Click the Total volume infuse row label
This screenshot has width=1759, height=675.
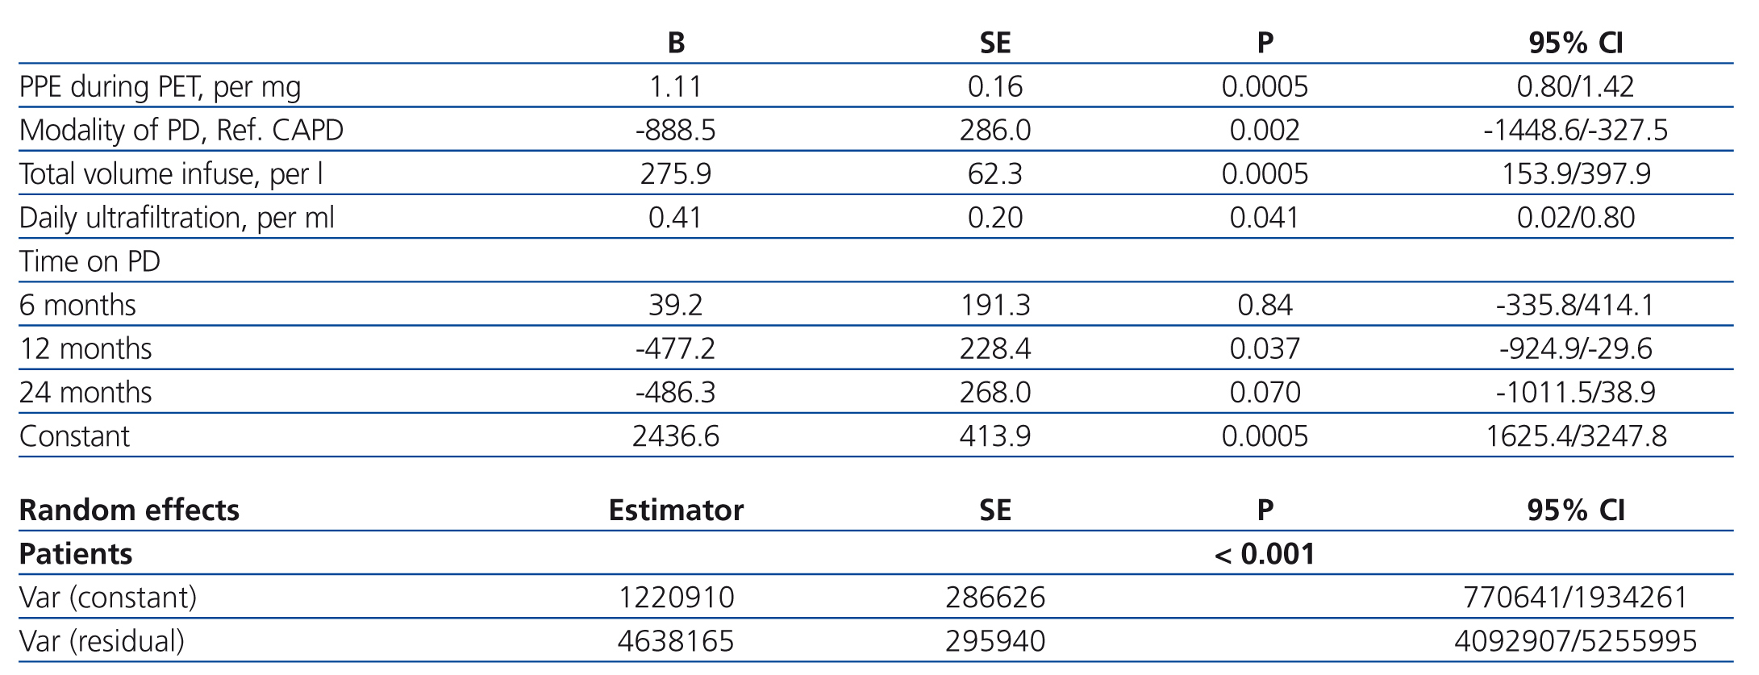pos(171,173)
